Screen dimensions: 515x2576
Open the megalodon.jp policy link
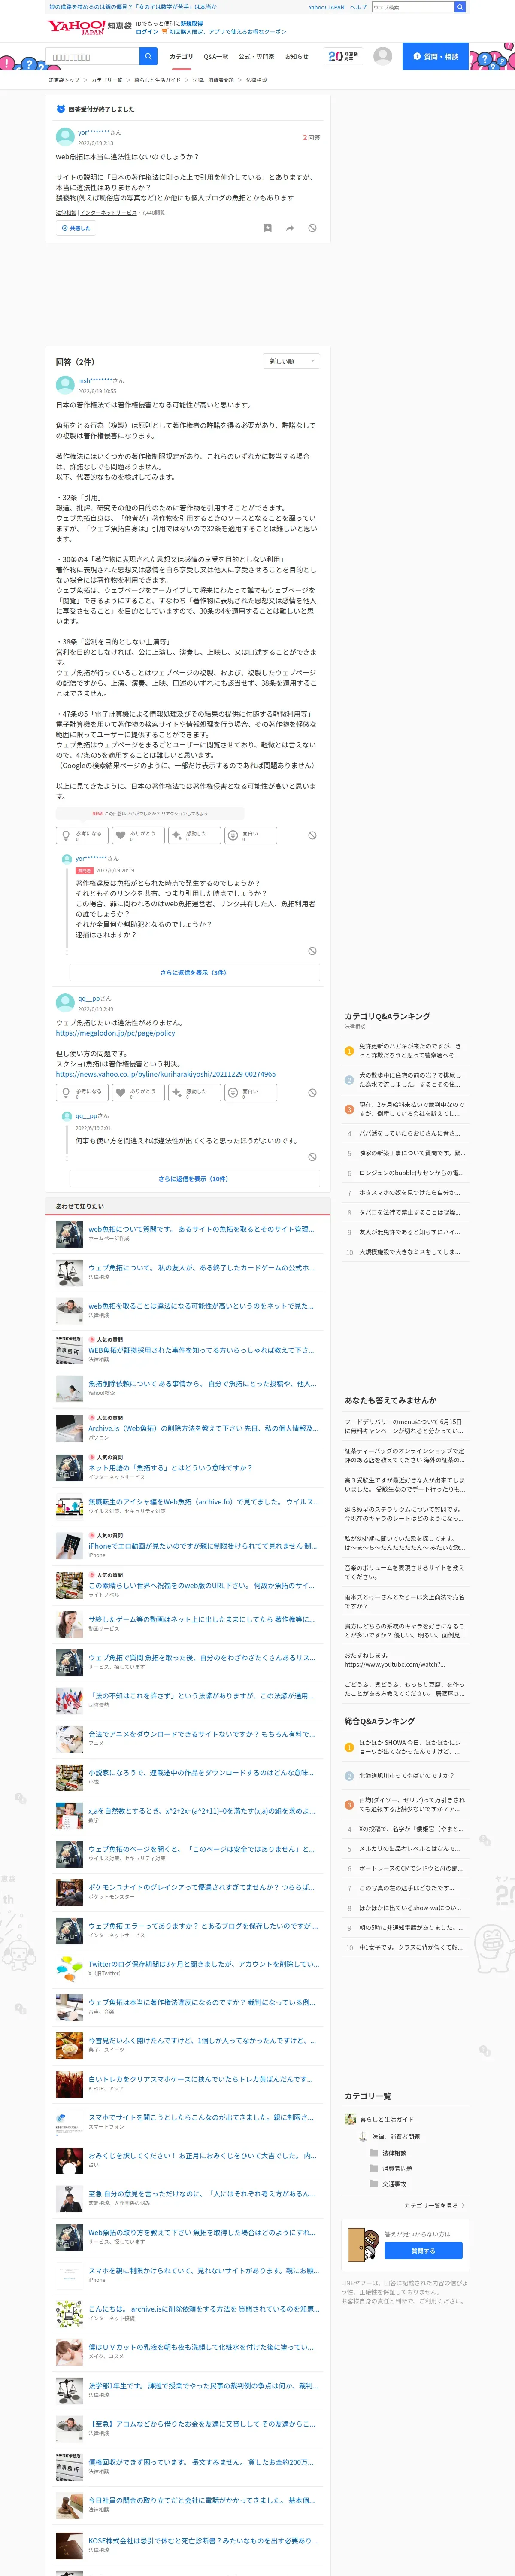pyautogui.click(x=115, y=1033)
